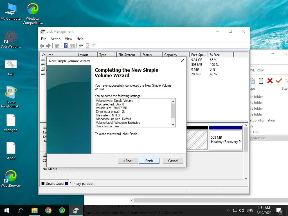Click the red X Delete icon in Explorer

(270, 81)
